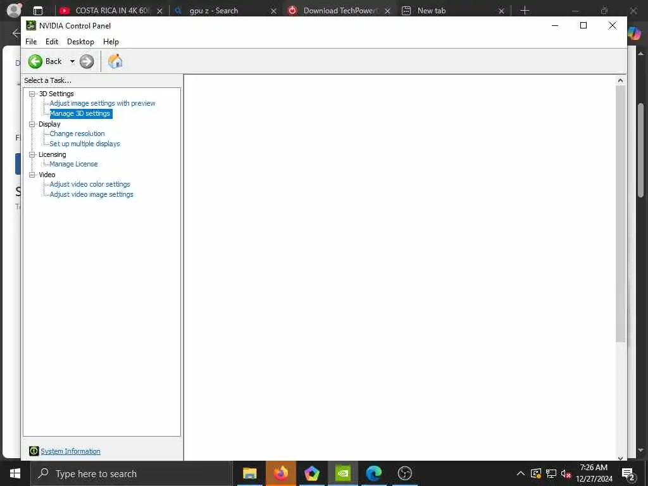Click the browser back arrow behind the window
Viewport: 648px width, 486px height.
coord(16,33)
